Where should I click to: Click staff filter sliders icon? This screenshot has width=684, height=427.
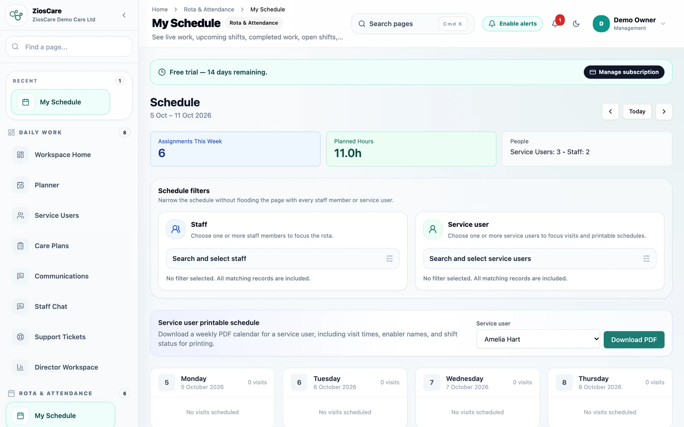[x=389, y=259]
